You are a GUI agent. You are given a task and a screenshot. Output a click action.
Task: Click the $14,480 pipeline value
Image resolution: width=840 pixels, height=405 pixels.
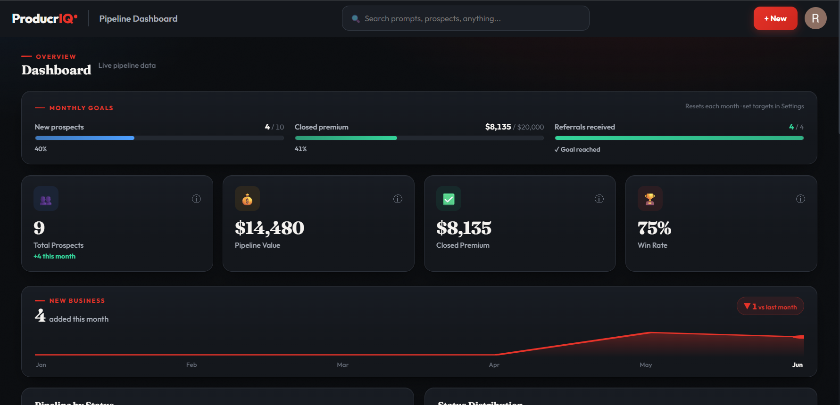(269, 228)
